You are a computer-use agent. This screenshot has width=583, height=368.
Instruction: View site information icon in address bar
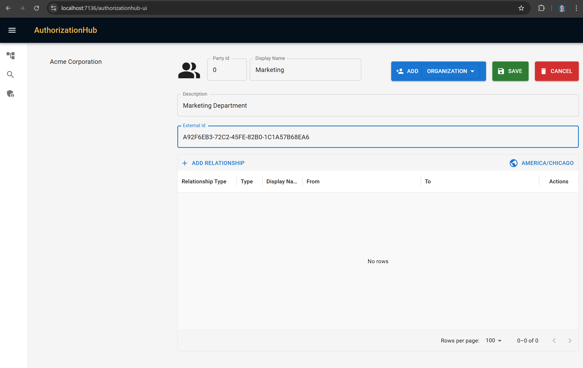click(x=54, y=8)
